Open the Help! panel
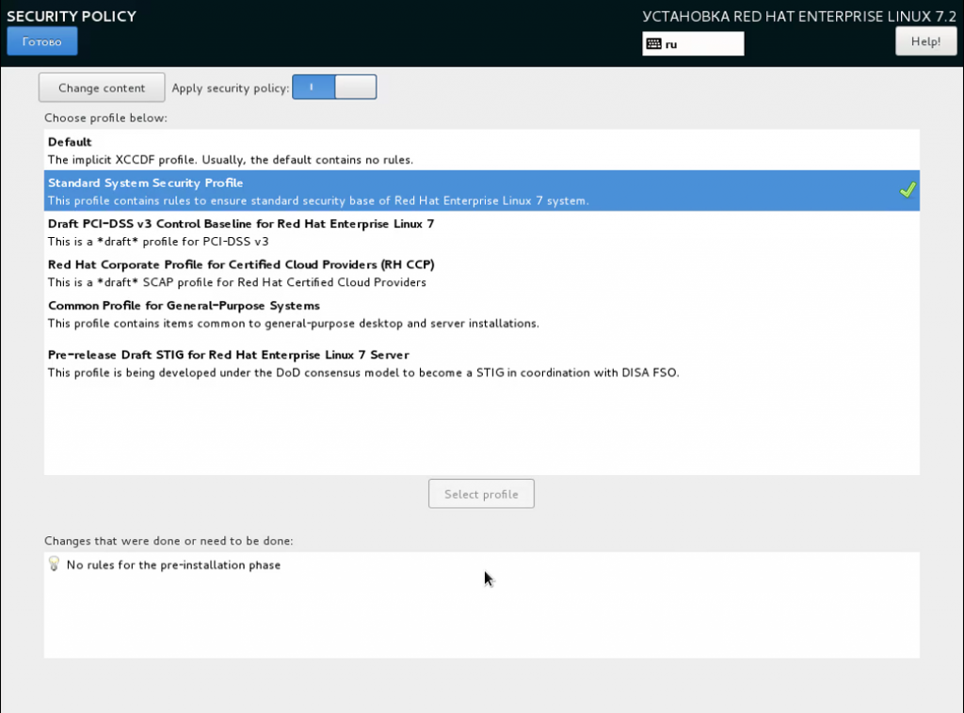Viewport: 964px width, 713px height. pos(925,40)
